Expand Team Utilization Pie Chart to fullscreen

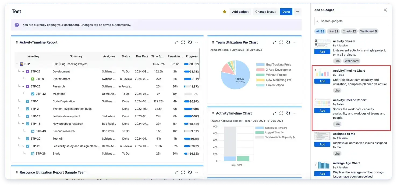(x=281, y=42)
